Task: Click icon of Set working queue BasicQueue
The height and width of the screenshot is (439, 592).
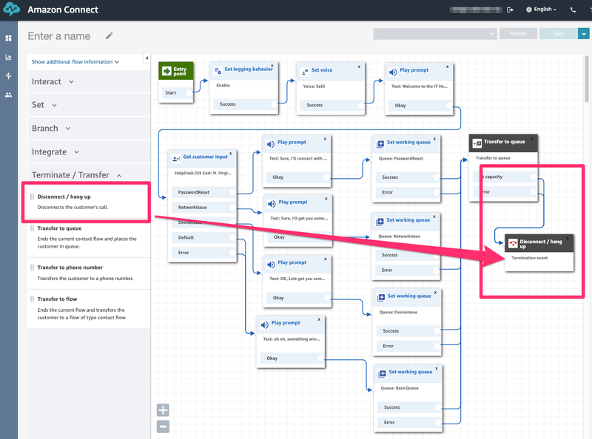Action: (382, 373)
